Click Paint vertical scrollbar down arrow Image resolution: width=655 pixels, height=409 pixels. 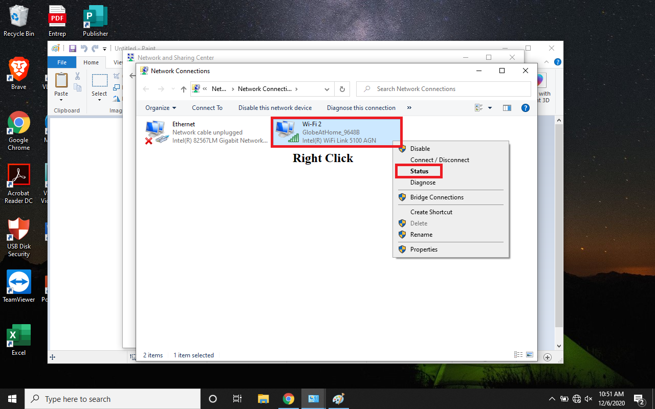click(559, 346)
